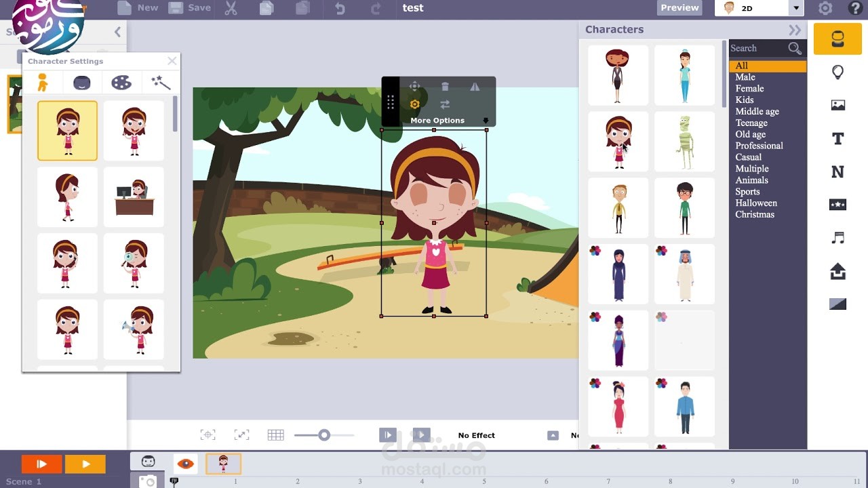Select the mummy character thumbnail
Image resolution: width=868 pixels, height=488 pixels.
point(684,142)
